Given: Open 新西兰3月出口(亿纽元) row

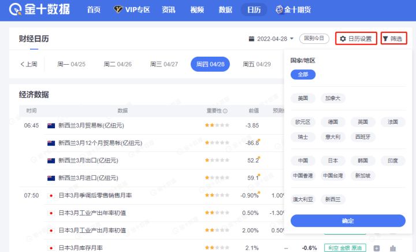Looking at the screenshot, I should click(88, 161).
